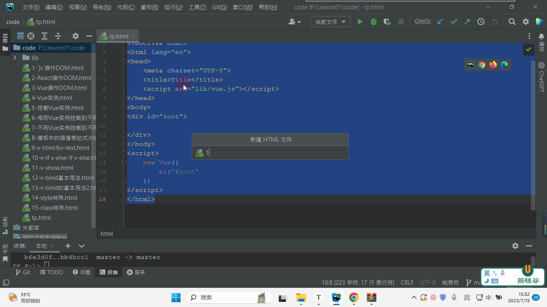547x307 pixels.
Task: Commit changes with the green checkmark icon
Action: tap(454, 22)
